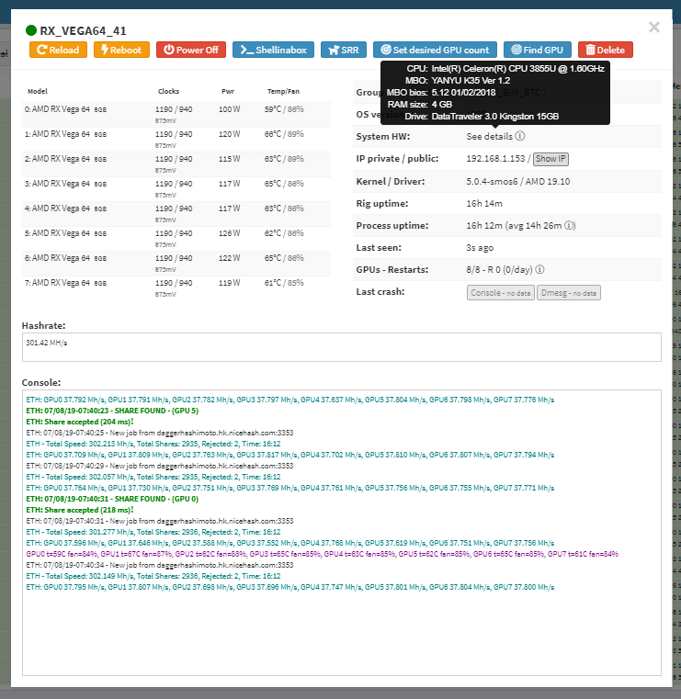
Task: Select GPU row 5: AMD RX Vega 64
Action: point(176,239)
